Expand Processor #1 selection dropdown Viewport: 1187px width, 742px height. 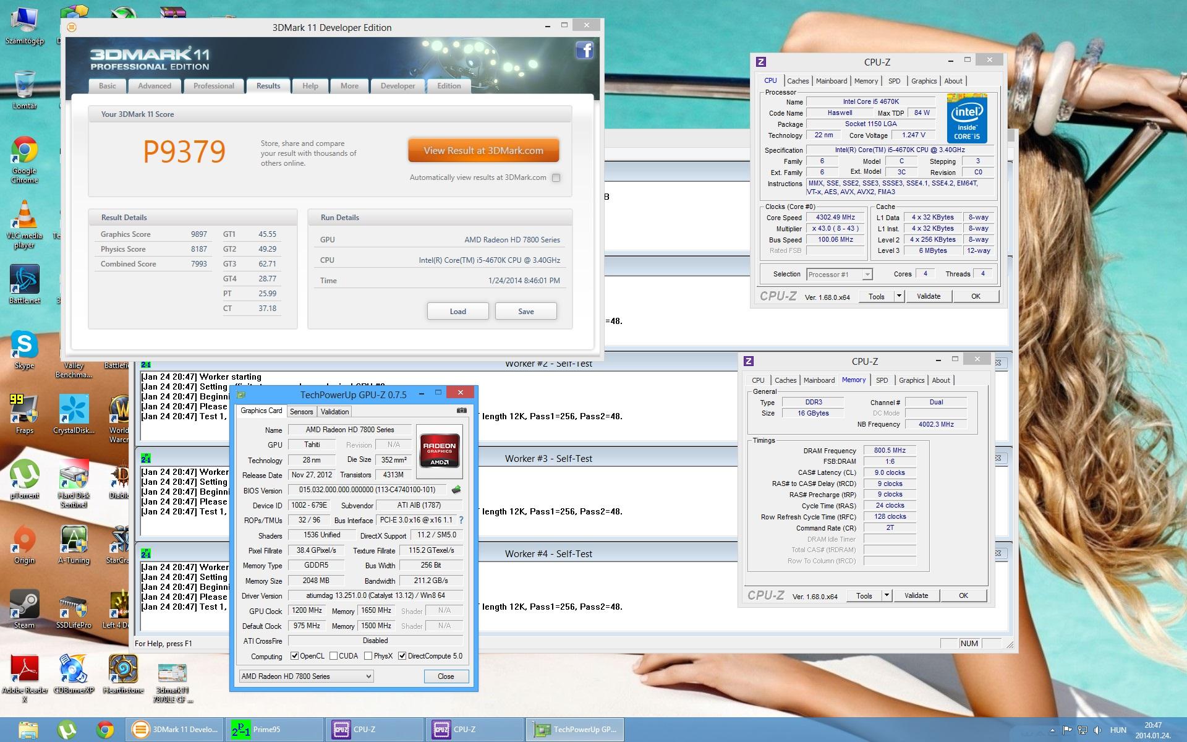pyautogui.click(x=867, y=275)
